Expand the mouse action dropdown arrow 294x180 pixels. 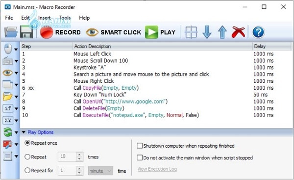point(16,50)
